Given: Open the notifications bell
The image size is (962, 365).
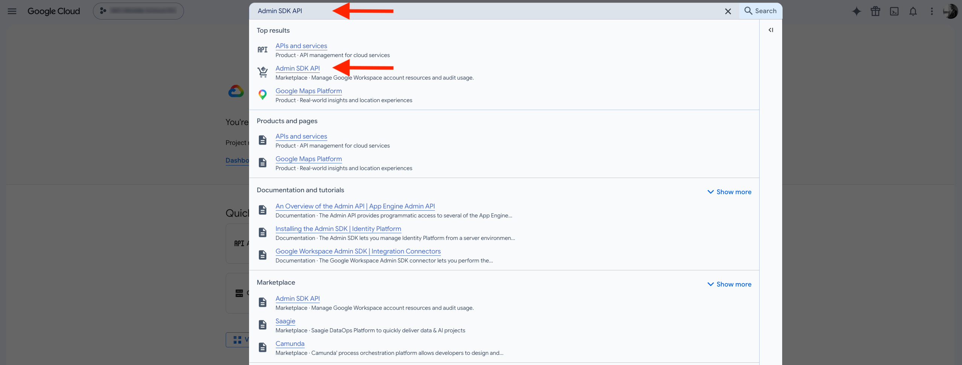Looking at the screenshot, I should [x=913, y=11].
